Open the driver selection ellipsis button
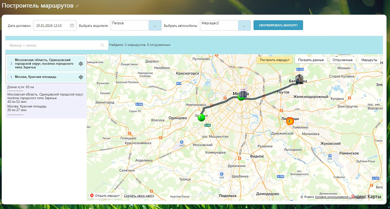Viewport: 390px width, 209px height. pyautogui.click(x=155, y=25)
